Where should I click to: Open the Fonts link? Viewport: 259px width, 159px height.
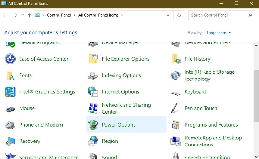(x=26, y=75)
